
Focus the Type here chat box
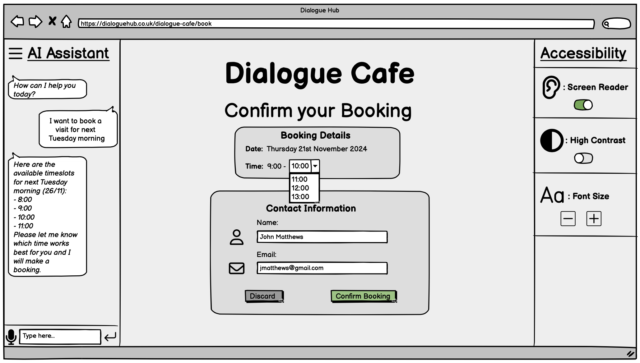point(60,336)
